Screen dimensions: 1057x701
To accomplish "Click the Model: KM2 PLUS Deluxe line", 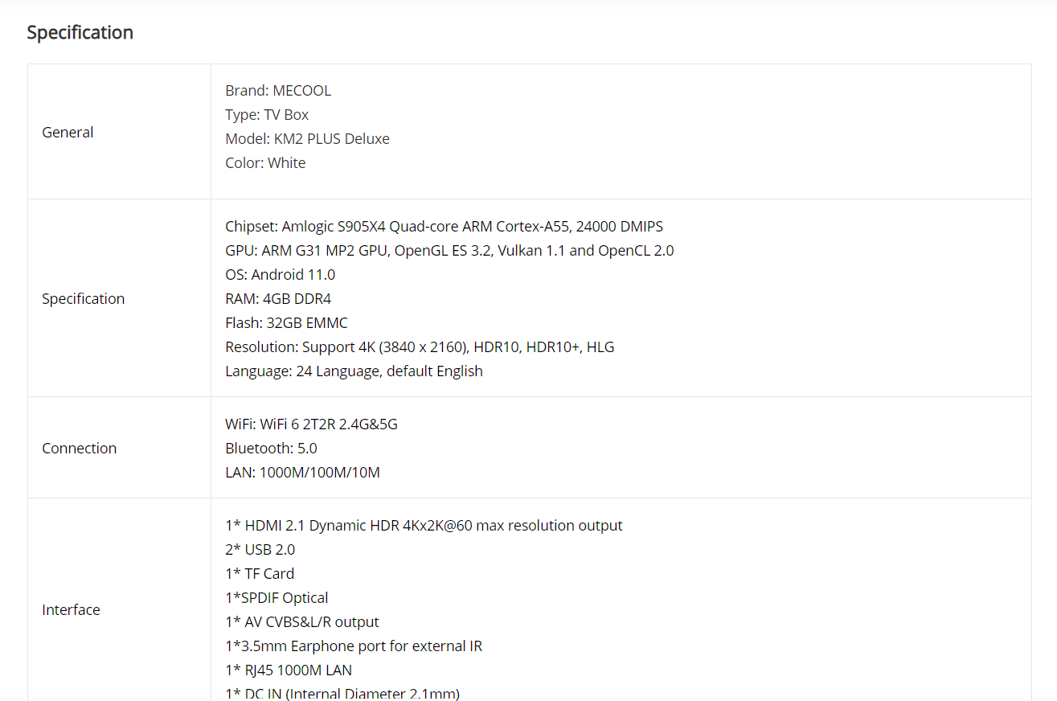I will pyautogui.click(x=307, y=138).
